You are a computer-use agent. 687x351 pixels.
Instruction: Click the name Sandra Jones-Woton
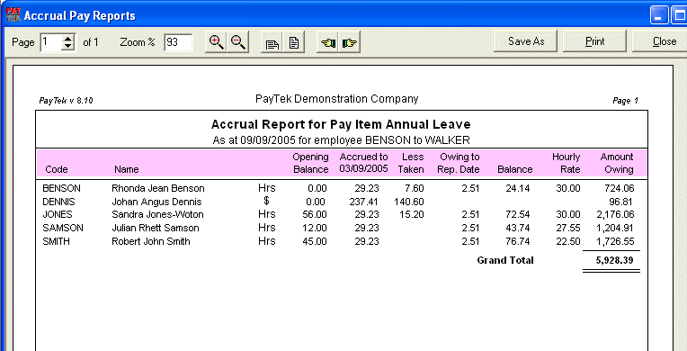click(157, 214)
